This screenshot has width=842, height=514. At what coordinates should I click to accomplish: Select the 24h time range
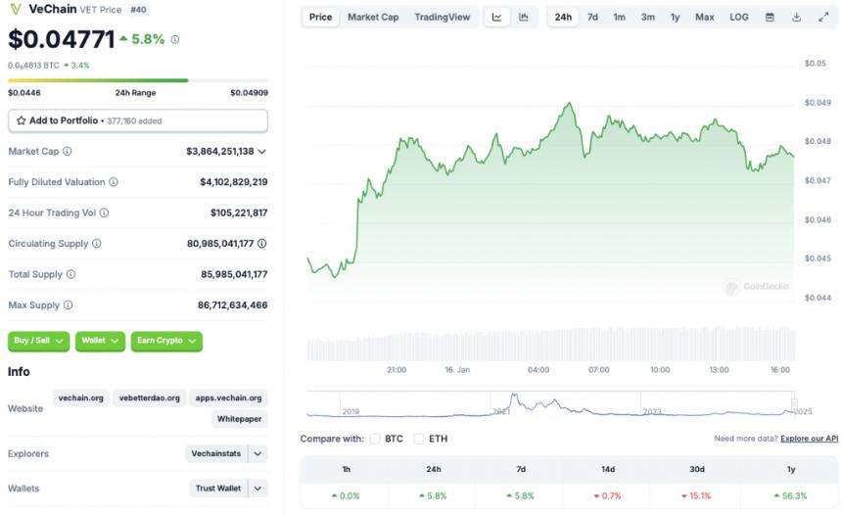(x=563, y=18)
